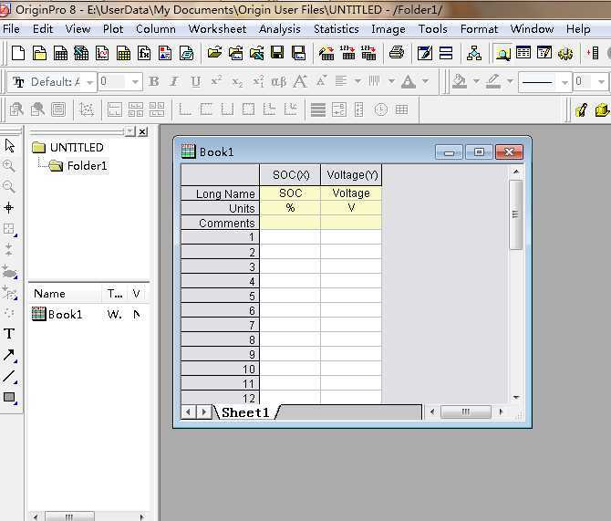Viewport: 611px width, 521px height.
Task: Open the Plot menu
Action: pyautogui.click(x=113, y=29)
